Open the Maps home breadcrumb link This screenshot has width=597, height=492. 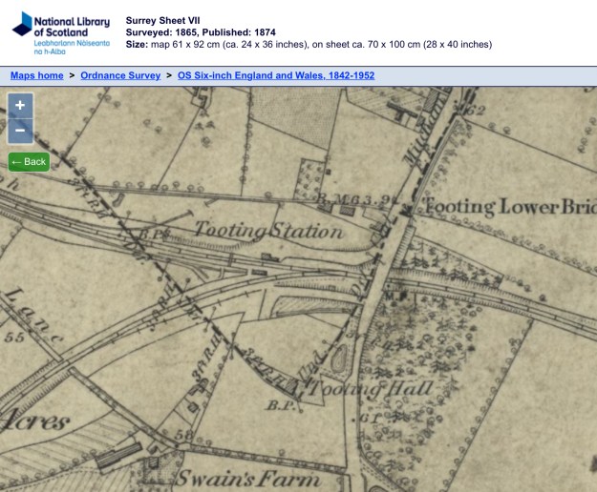[36, 74]
